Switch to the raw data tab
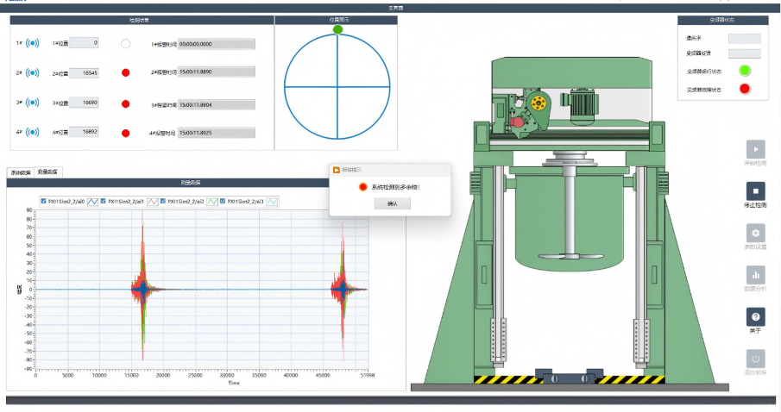 click(x=21, y=172)
